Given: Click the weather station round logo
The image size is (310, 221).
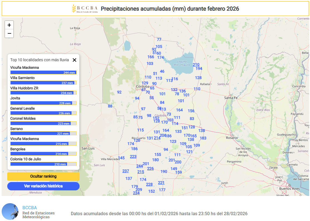Looking at the screenshot, I should (x=10, y=212).
